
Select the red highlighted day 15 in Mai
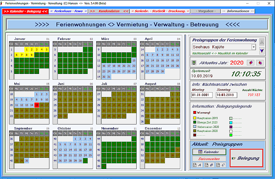click(37, 105)
